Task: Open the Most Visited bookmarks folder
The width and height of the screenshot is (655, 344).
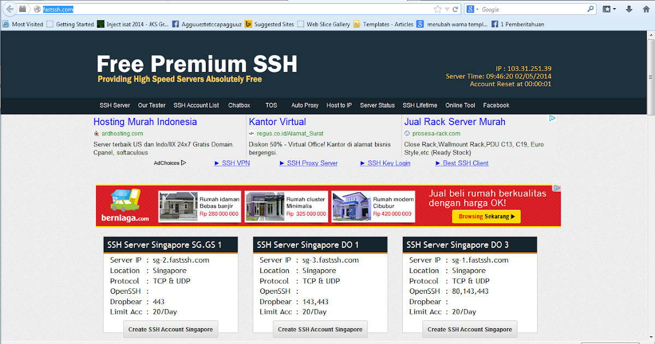Action: pos(22,24)
